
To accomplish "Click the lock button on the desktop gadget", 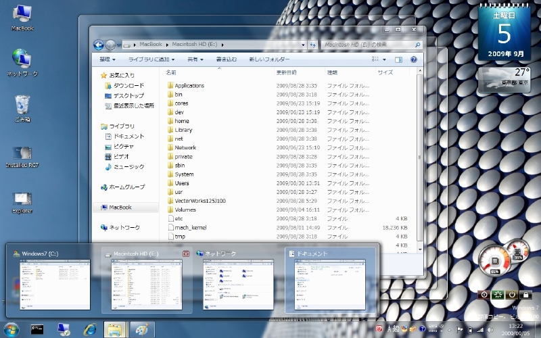I will pyautogui.click(x=526, y=295).
